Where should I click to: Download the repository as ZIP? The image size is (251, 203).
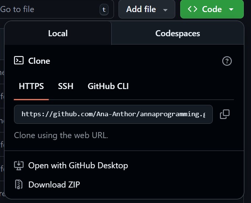(x=47, y=185)
